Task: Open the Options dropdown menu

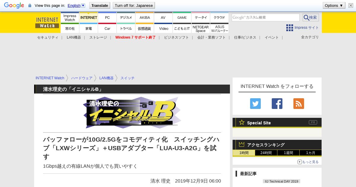Action: point(334,5)
